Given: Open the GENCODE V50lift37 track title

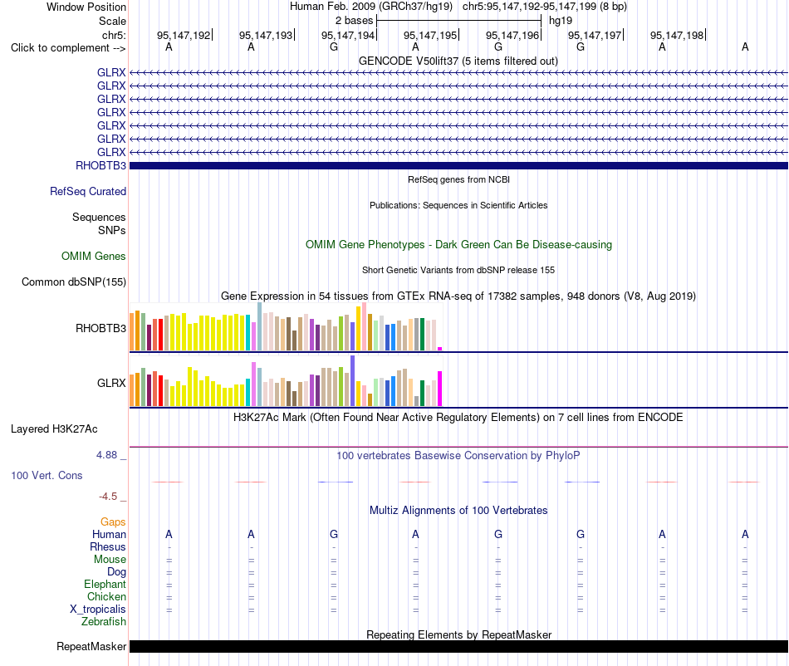Looking at the screenshot, I should pyautogui.click(x=458, y=61).
